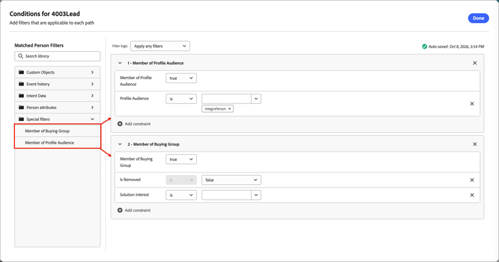Click the search magnifier icon in library
Viewport: 499px width, 262px height.
pyautogui.click(x=21, y=56)
